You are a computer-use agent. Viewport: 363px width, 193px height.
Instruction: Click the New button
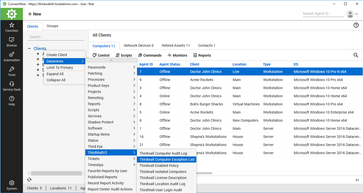(x=34, y=14)
